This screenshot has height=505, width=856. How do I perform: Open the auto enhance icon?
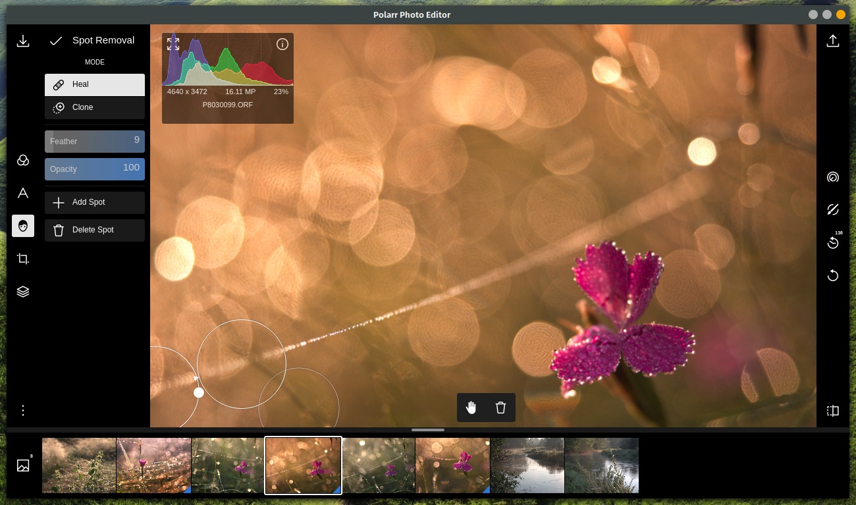833,177
